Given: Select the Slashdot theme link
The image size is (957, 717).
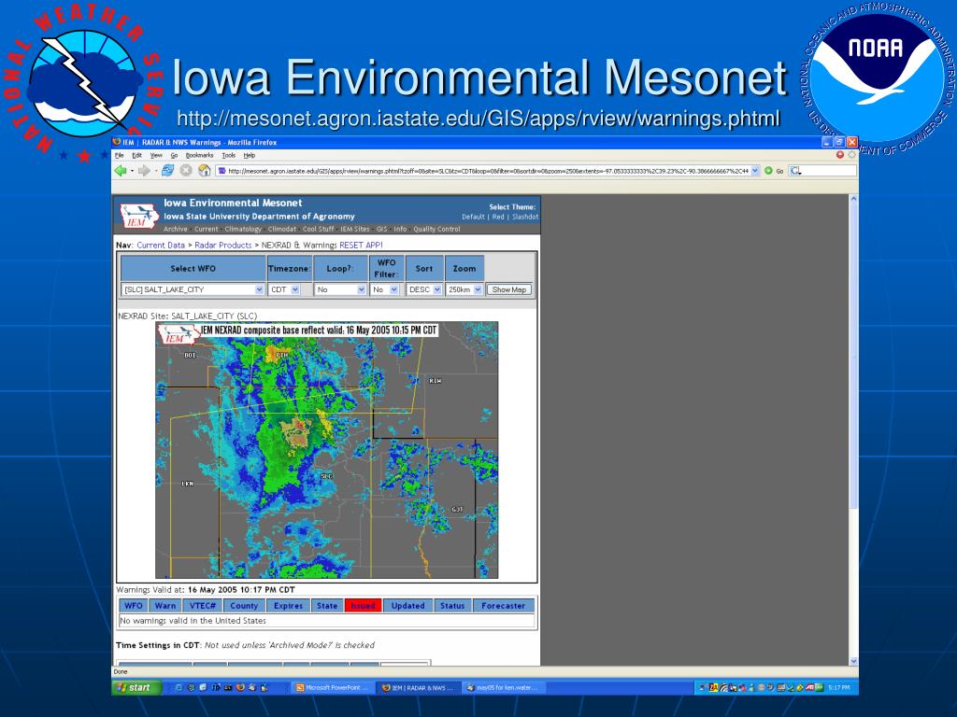Looking at the screenshot, I should pos(525,217).
